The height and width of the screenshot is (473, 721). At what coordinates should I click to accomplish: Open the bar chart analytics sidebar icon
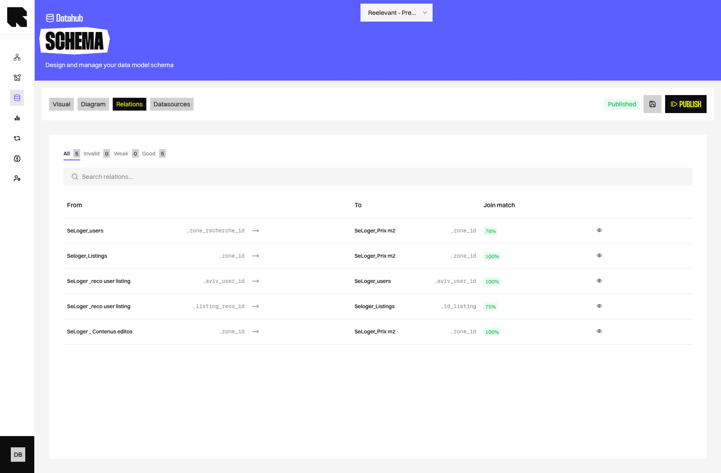[17, 118]
